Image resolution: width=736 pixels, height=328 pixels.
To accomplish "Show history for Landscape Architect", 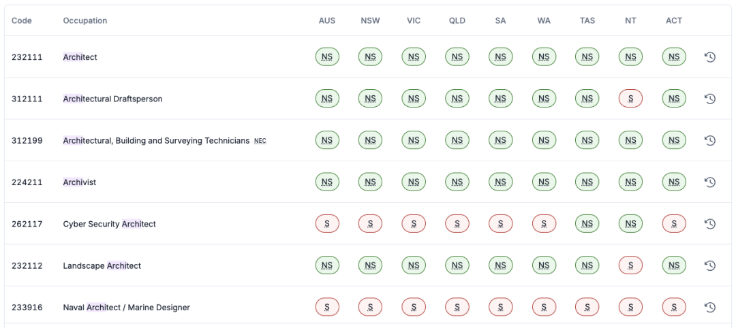I will click(x=709, y=265).
